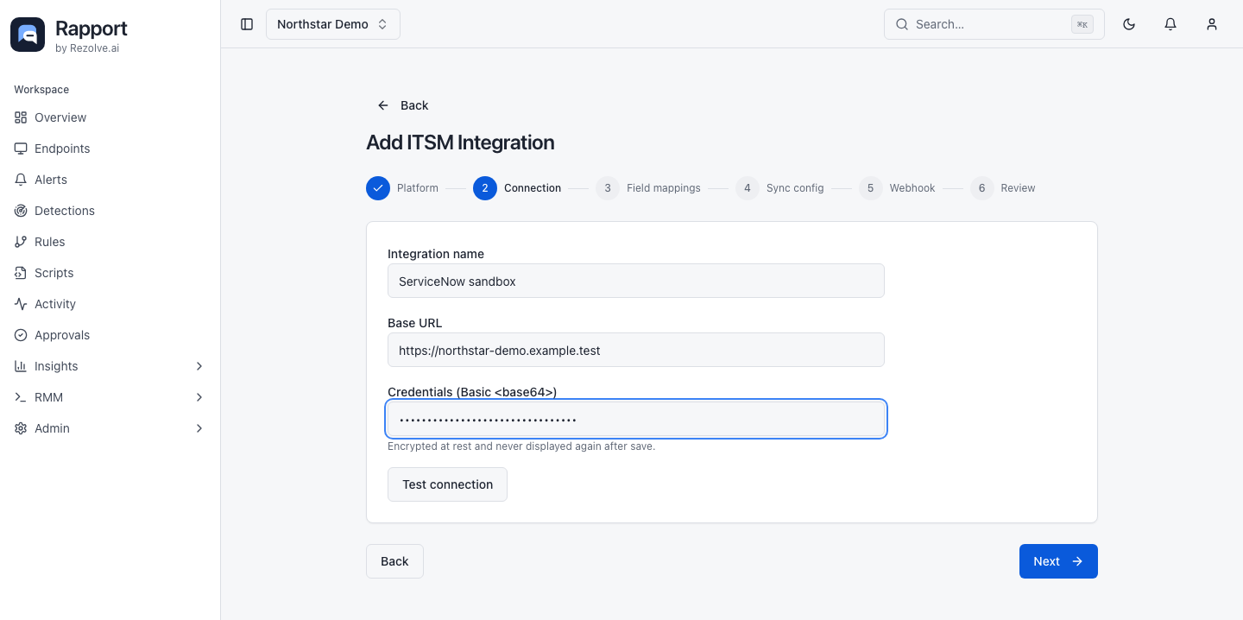Jump to step 6 Review
The image size is (1243, 620).
1002,188
